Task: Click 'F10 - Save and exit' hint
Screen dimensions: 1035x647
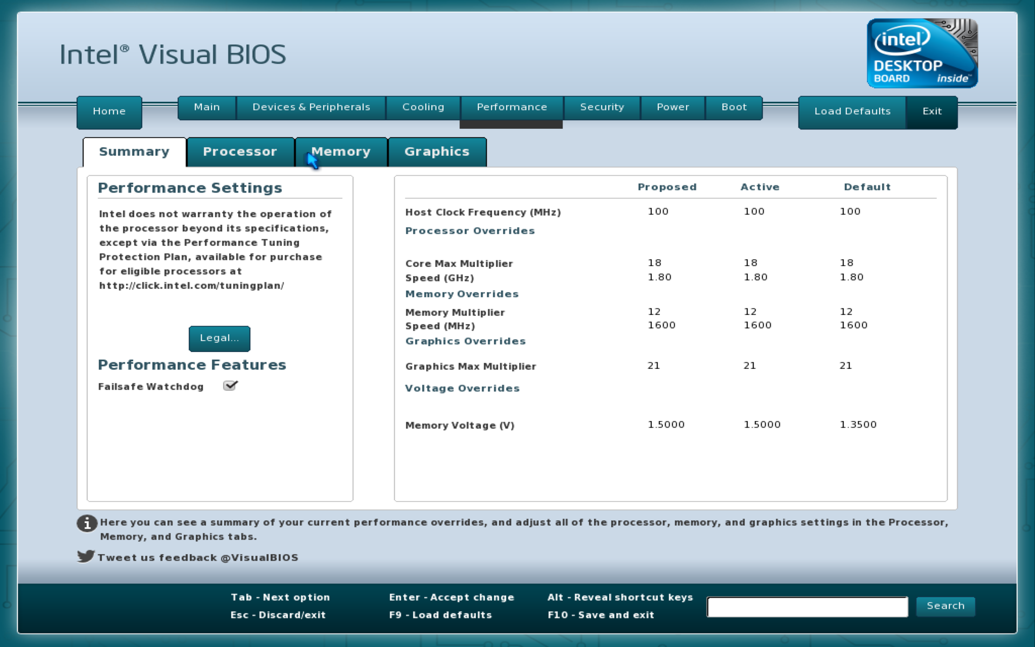Action: 601,615
